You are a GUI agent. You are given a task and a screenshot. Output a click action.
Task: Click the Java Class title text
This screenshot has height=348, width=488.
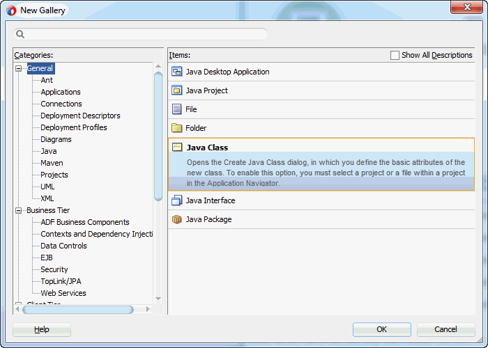click(x=207, y=148)
